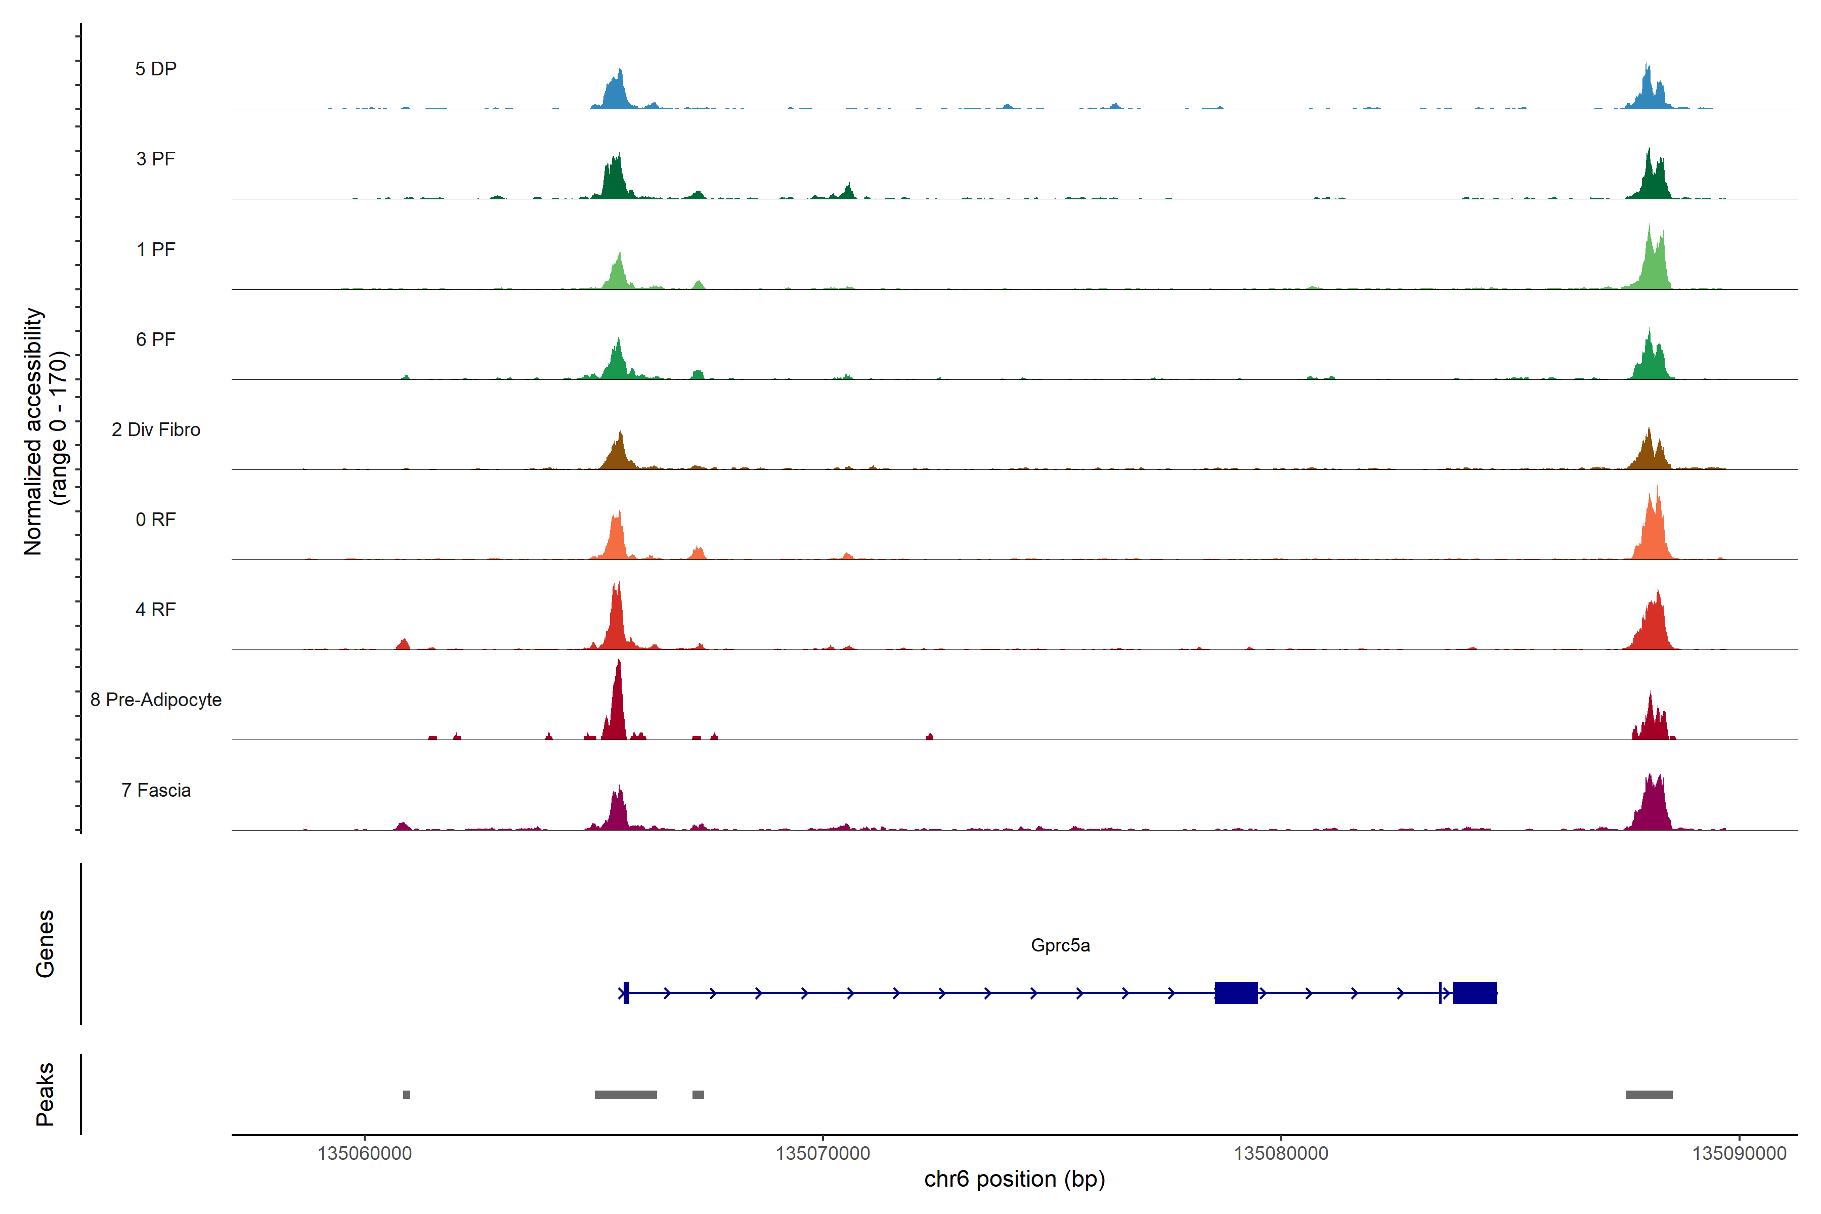The width and height of the screenshot is (1821, 1214).
Task: Click the 8 Pre-Adipocyte track label
Action: coord(156,700)
